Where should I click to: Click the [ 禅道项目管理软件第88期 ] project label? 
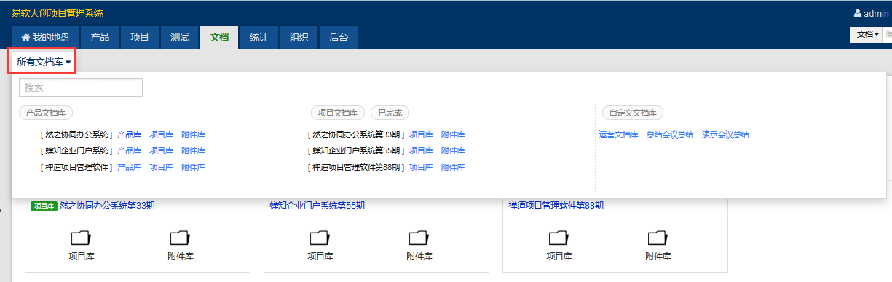357,167
